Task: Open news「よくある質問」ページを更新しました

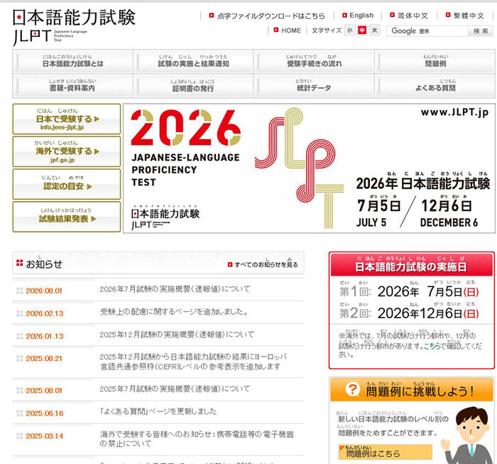Action: click(x=158, y=411)
